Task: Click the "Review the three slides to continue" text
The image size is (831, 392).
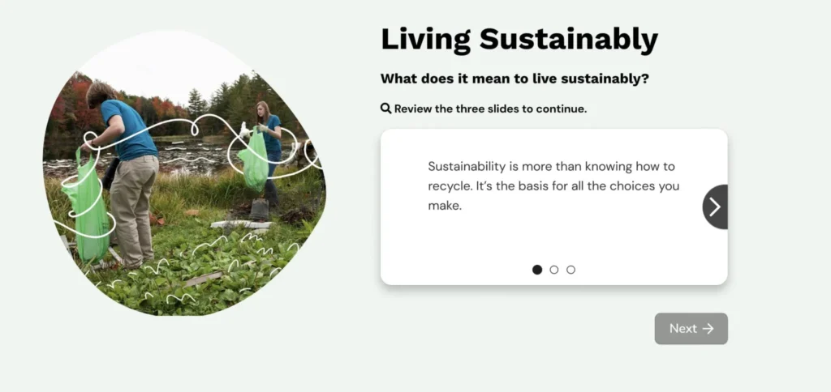Action: 490,109
